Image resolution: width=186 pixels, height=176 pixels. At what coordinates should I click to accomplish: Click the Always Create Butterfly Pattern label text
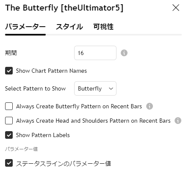tap(79, 106)
